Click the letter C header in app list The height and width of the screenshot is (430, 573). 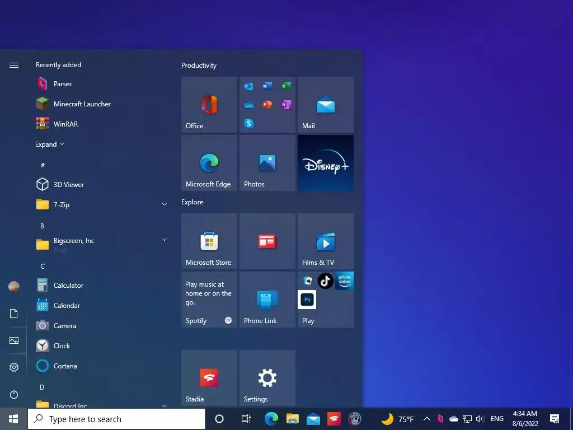coord(43,266)
